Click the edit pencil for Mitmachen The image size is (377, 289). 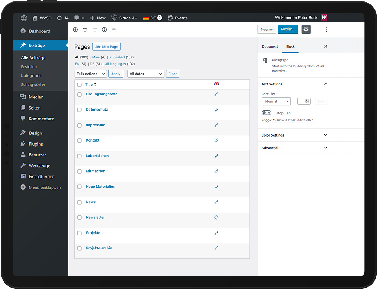click(x=216, y=171)
